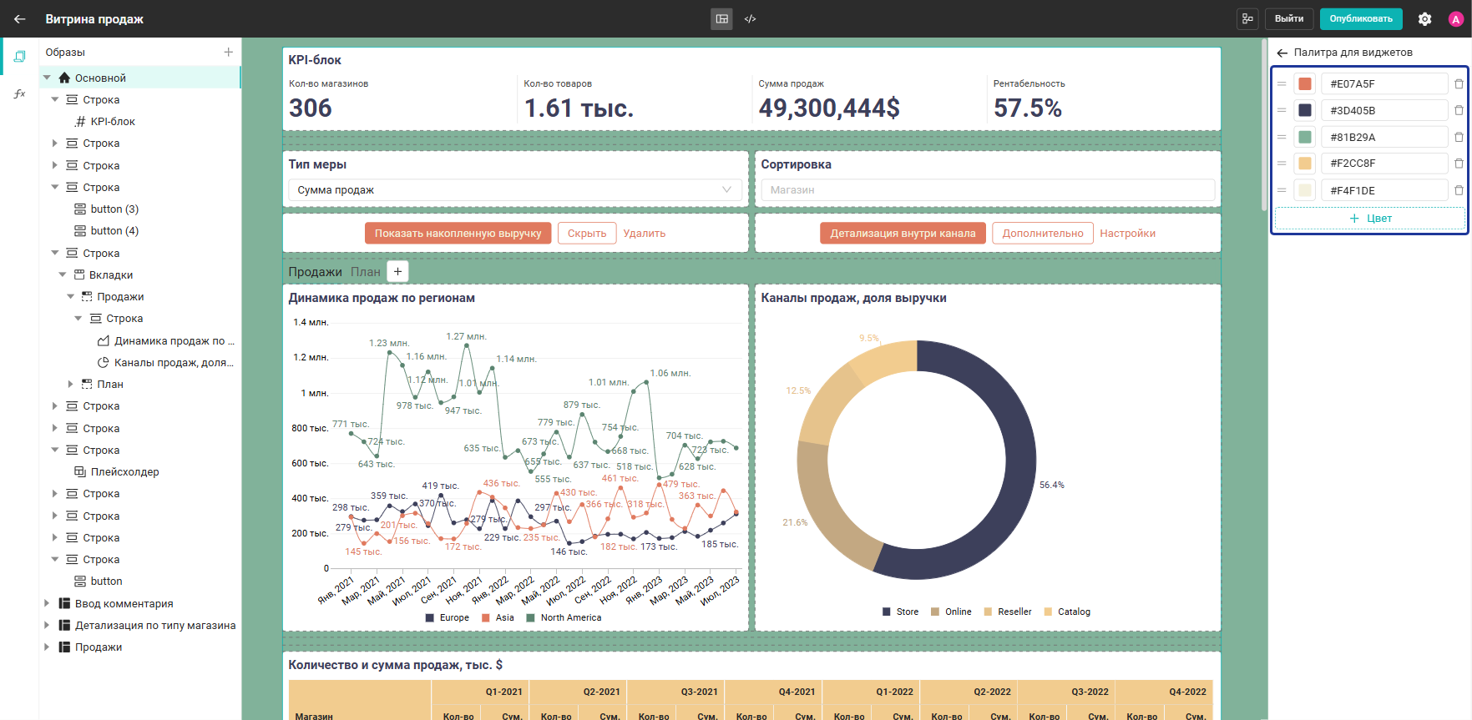Click the icon of button (3) node
The width and height of the screenshot is (1472, 720).
click(x=80, y=209)
